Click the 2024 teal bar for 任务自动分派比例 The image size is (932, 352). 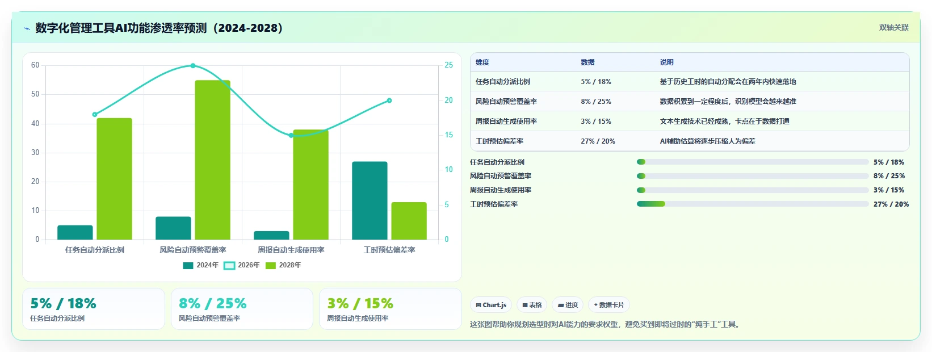coord(75,233)
